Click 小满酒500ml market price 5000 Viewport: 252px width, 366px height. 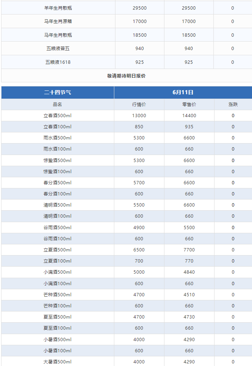click(x=139, y=272)
